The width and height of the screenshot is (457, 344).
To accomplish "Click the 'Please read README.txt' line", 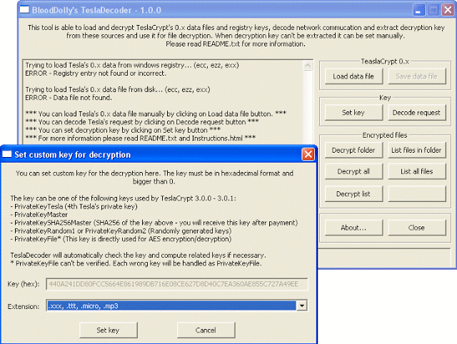I will click(236, 44).
